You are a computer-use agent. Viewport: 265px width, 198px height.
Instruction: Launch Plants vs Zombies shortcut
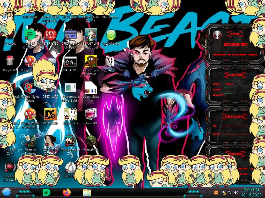click(30, 141)
